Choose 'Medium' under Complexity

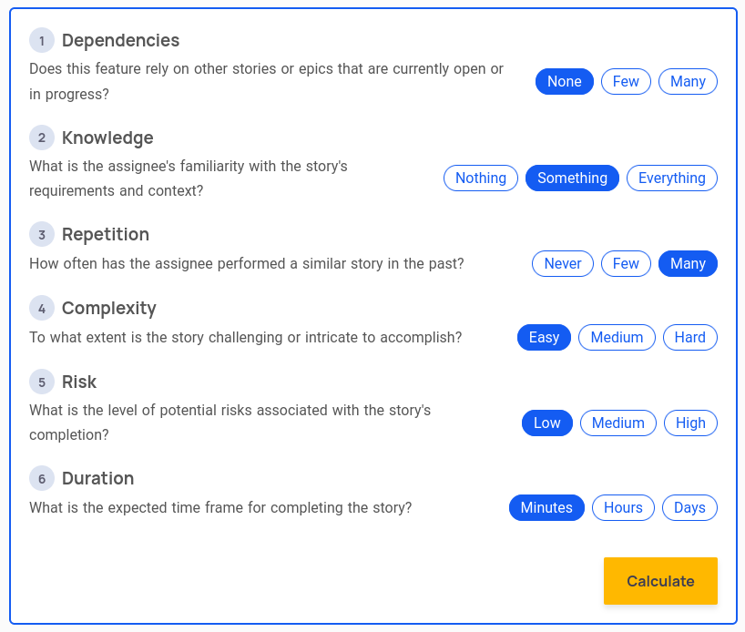coord(617,338)
